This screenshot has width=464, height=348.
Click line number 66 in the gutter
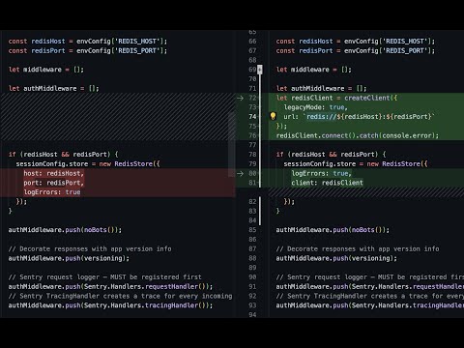[x=252, y=42]
